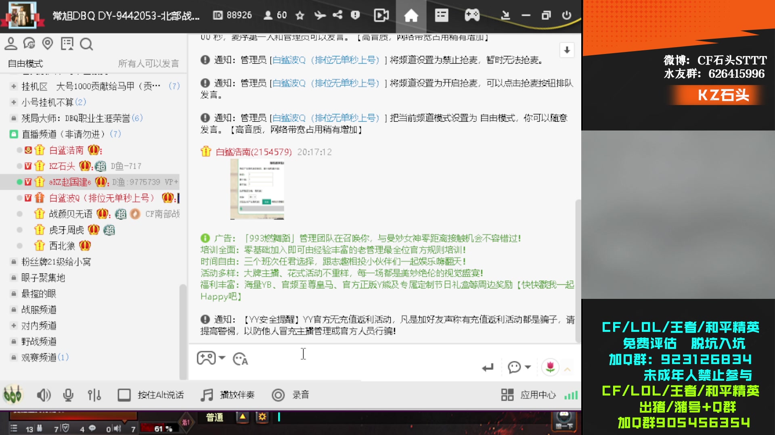Click the search magnifier above the channel list
The image size is (775, 435).
click(86, 44)
